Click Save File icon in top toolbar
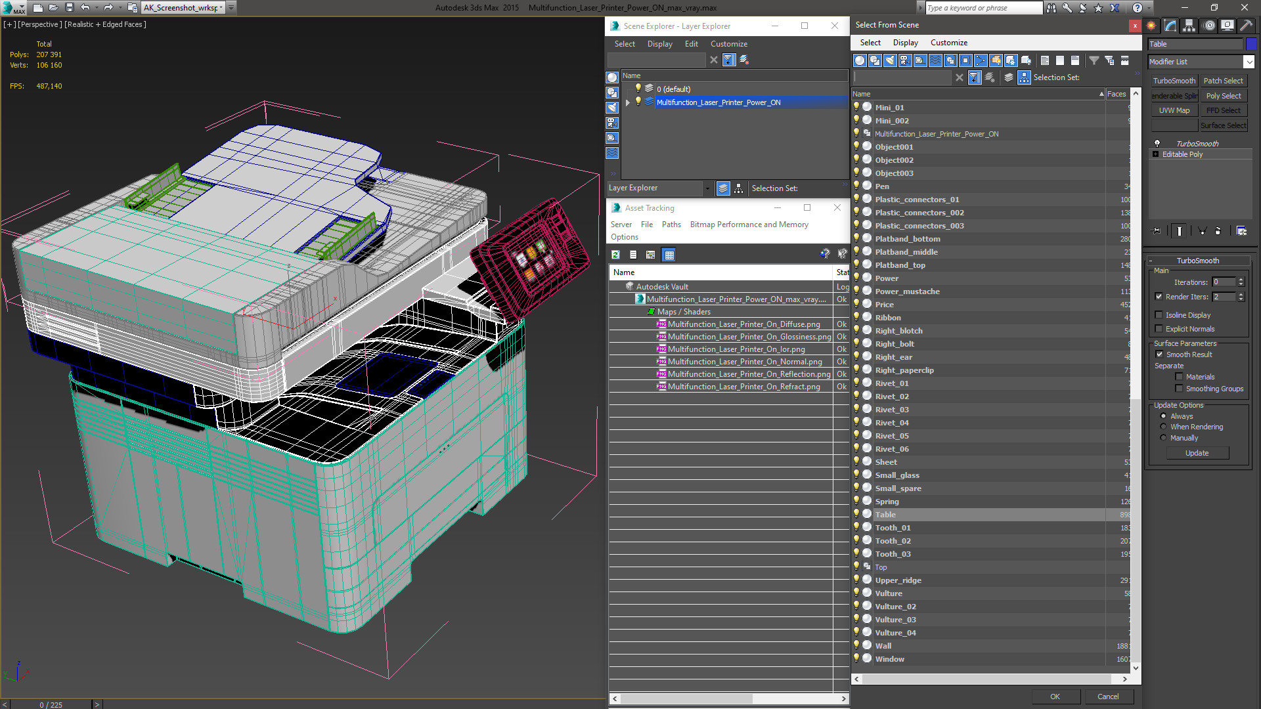Image resolution: width=1261 pixels, height=709 pixels. (x=70, y=7)
